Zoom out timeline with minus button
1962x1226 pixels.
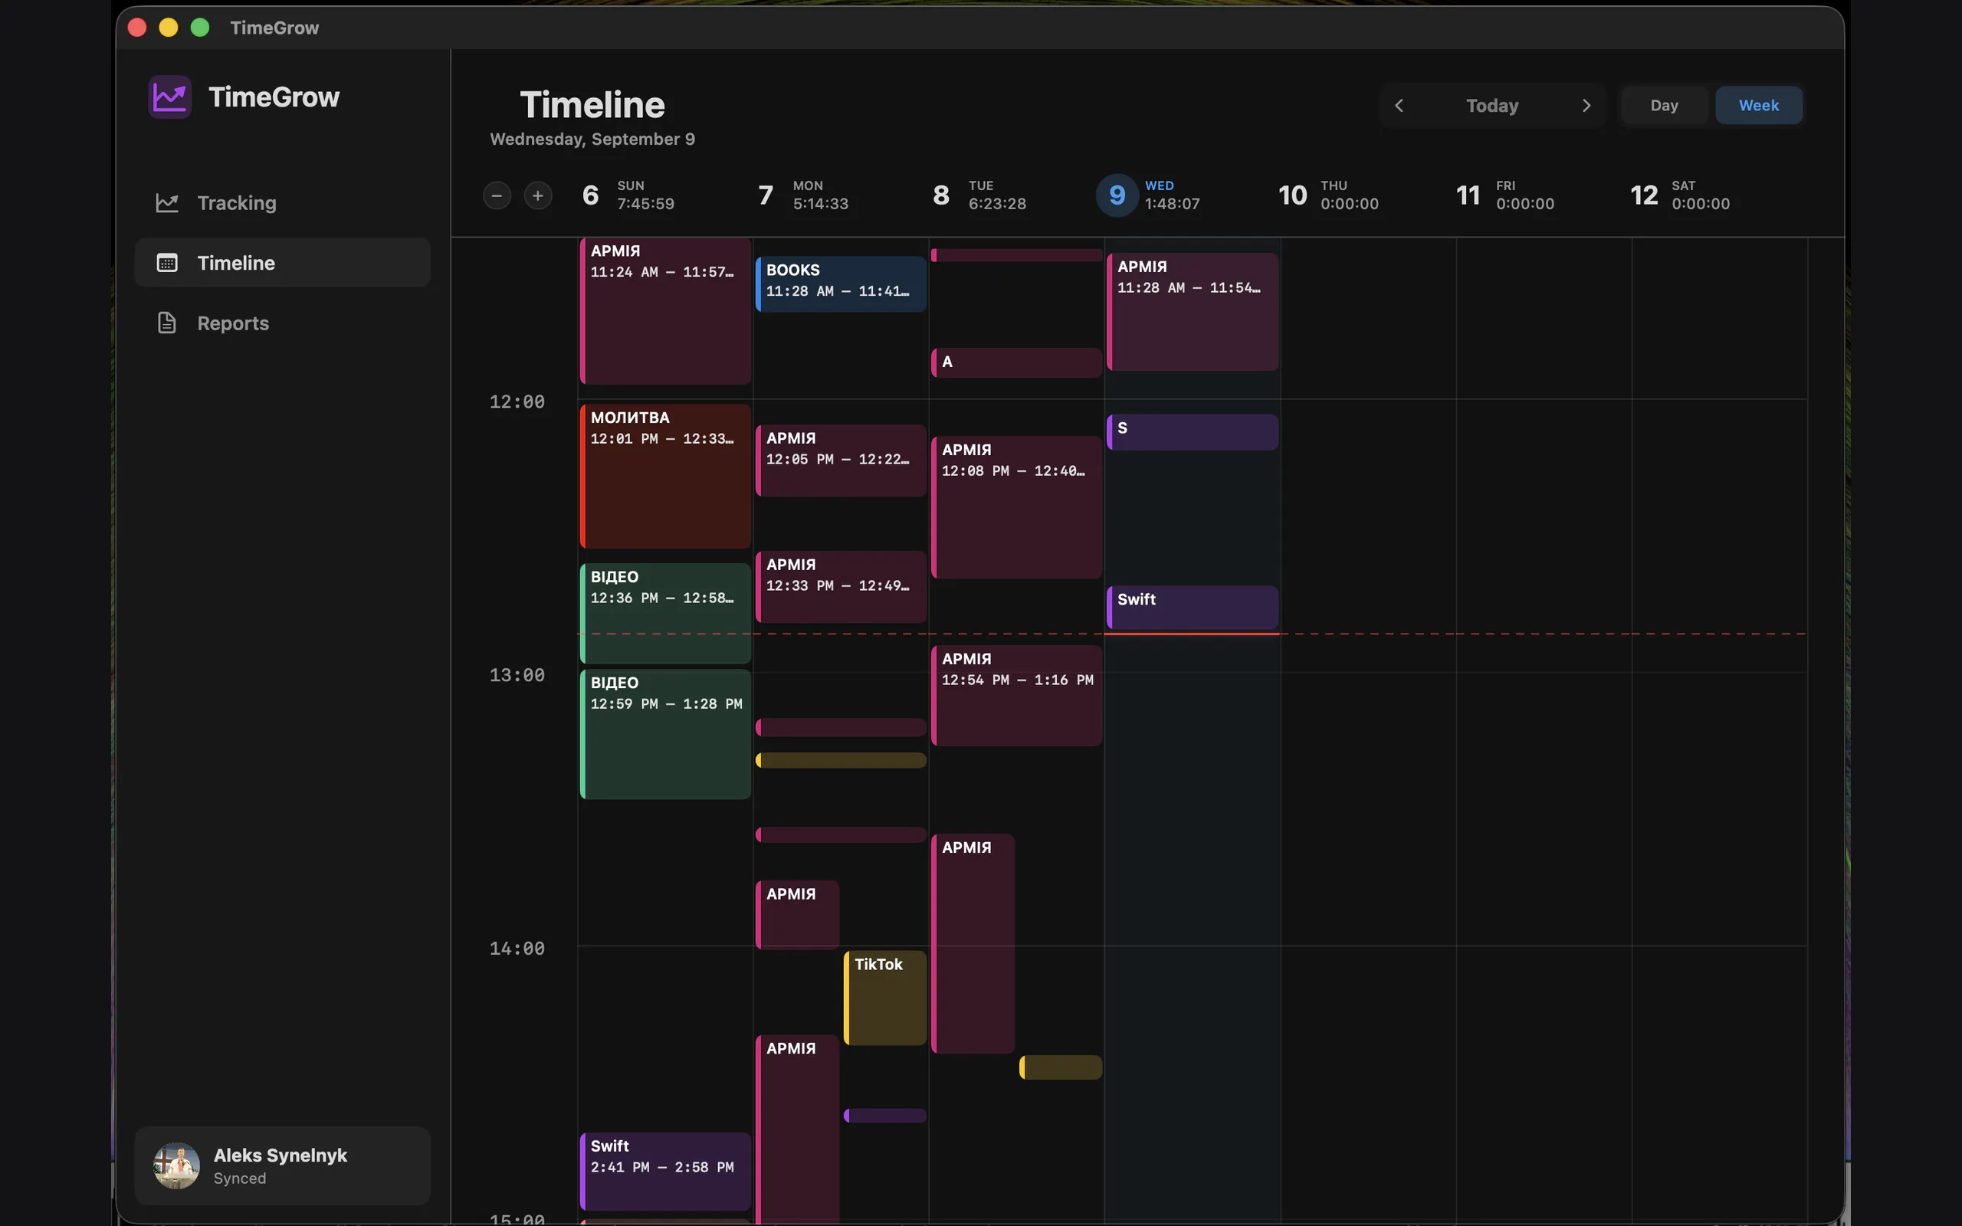[497, 195]
